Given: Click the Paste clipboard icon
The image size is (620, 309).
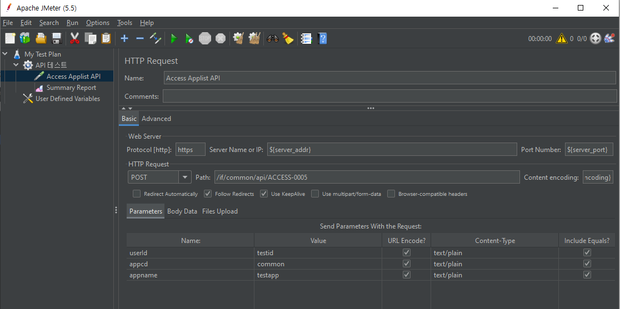Looking at the screenshot, I should tap(106, 39).
